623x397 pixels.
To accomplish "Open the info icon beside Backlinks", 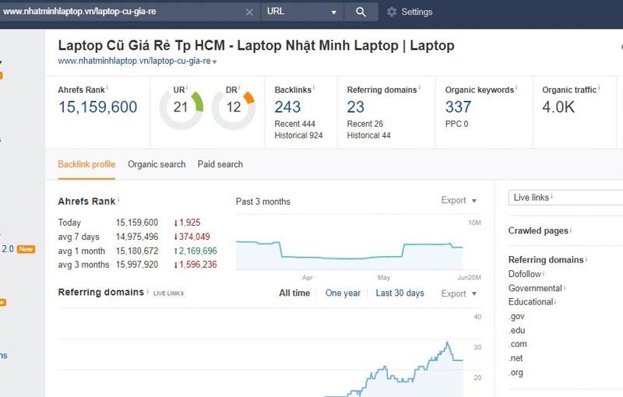I will click(x=314, y=87).
